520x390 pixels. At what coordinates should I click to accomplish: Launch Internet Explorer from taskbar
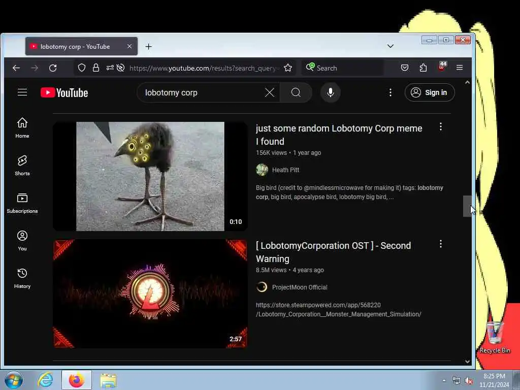click(x=45, y=380)
